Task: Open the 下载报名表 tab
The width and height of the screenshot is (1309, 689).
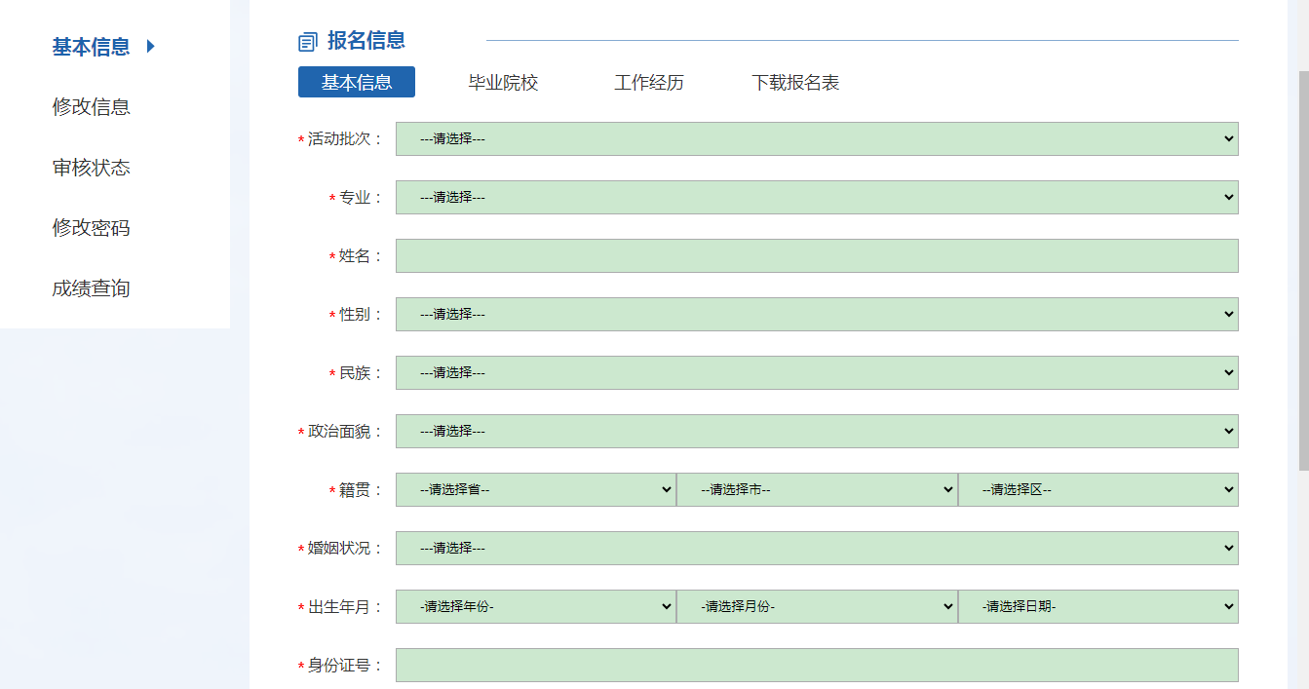Action: pyautogui.click(x=795, y=83)
